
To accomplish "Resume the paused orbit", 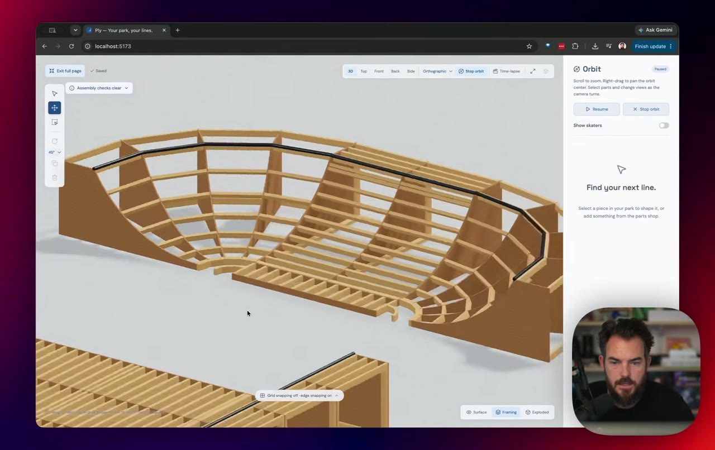I will point(597,109).
